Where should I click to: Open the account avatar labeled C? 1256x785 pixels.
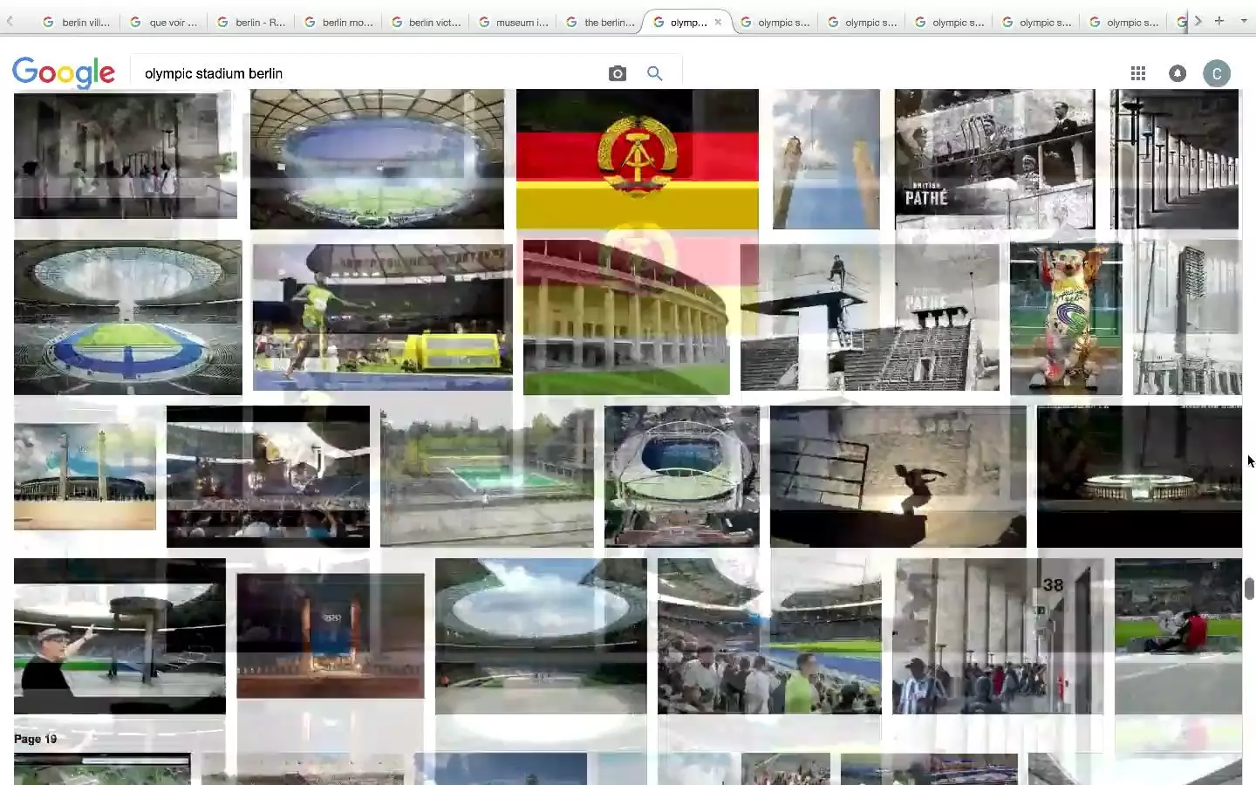click(1217, 74)
